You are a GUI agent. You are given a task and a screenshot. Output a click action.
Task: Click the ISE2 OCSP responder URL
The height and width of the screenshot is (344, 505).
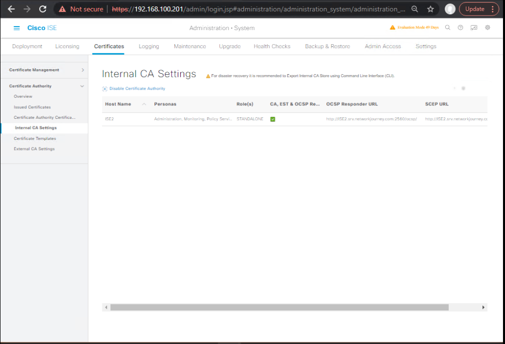(x=371, y=119)
